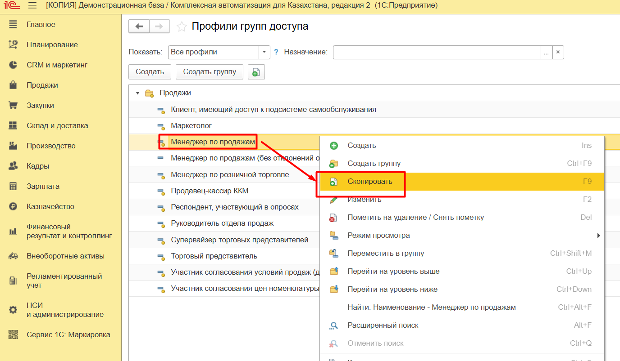Click Пометить на удаление menu entry

click(415, 217)
